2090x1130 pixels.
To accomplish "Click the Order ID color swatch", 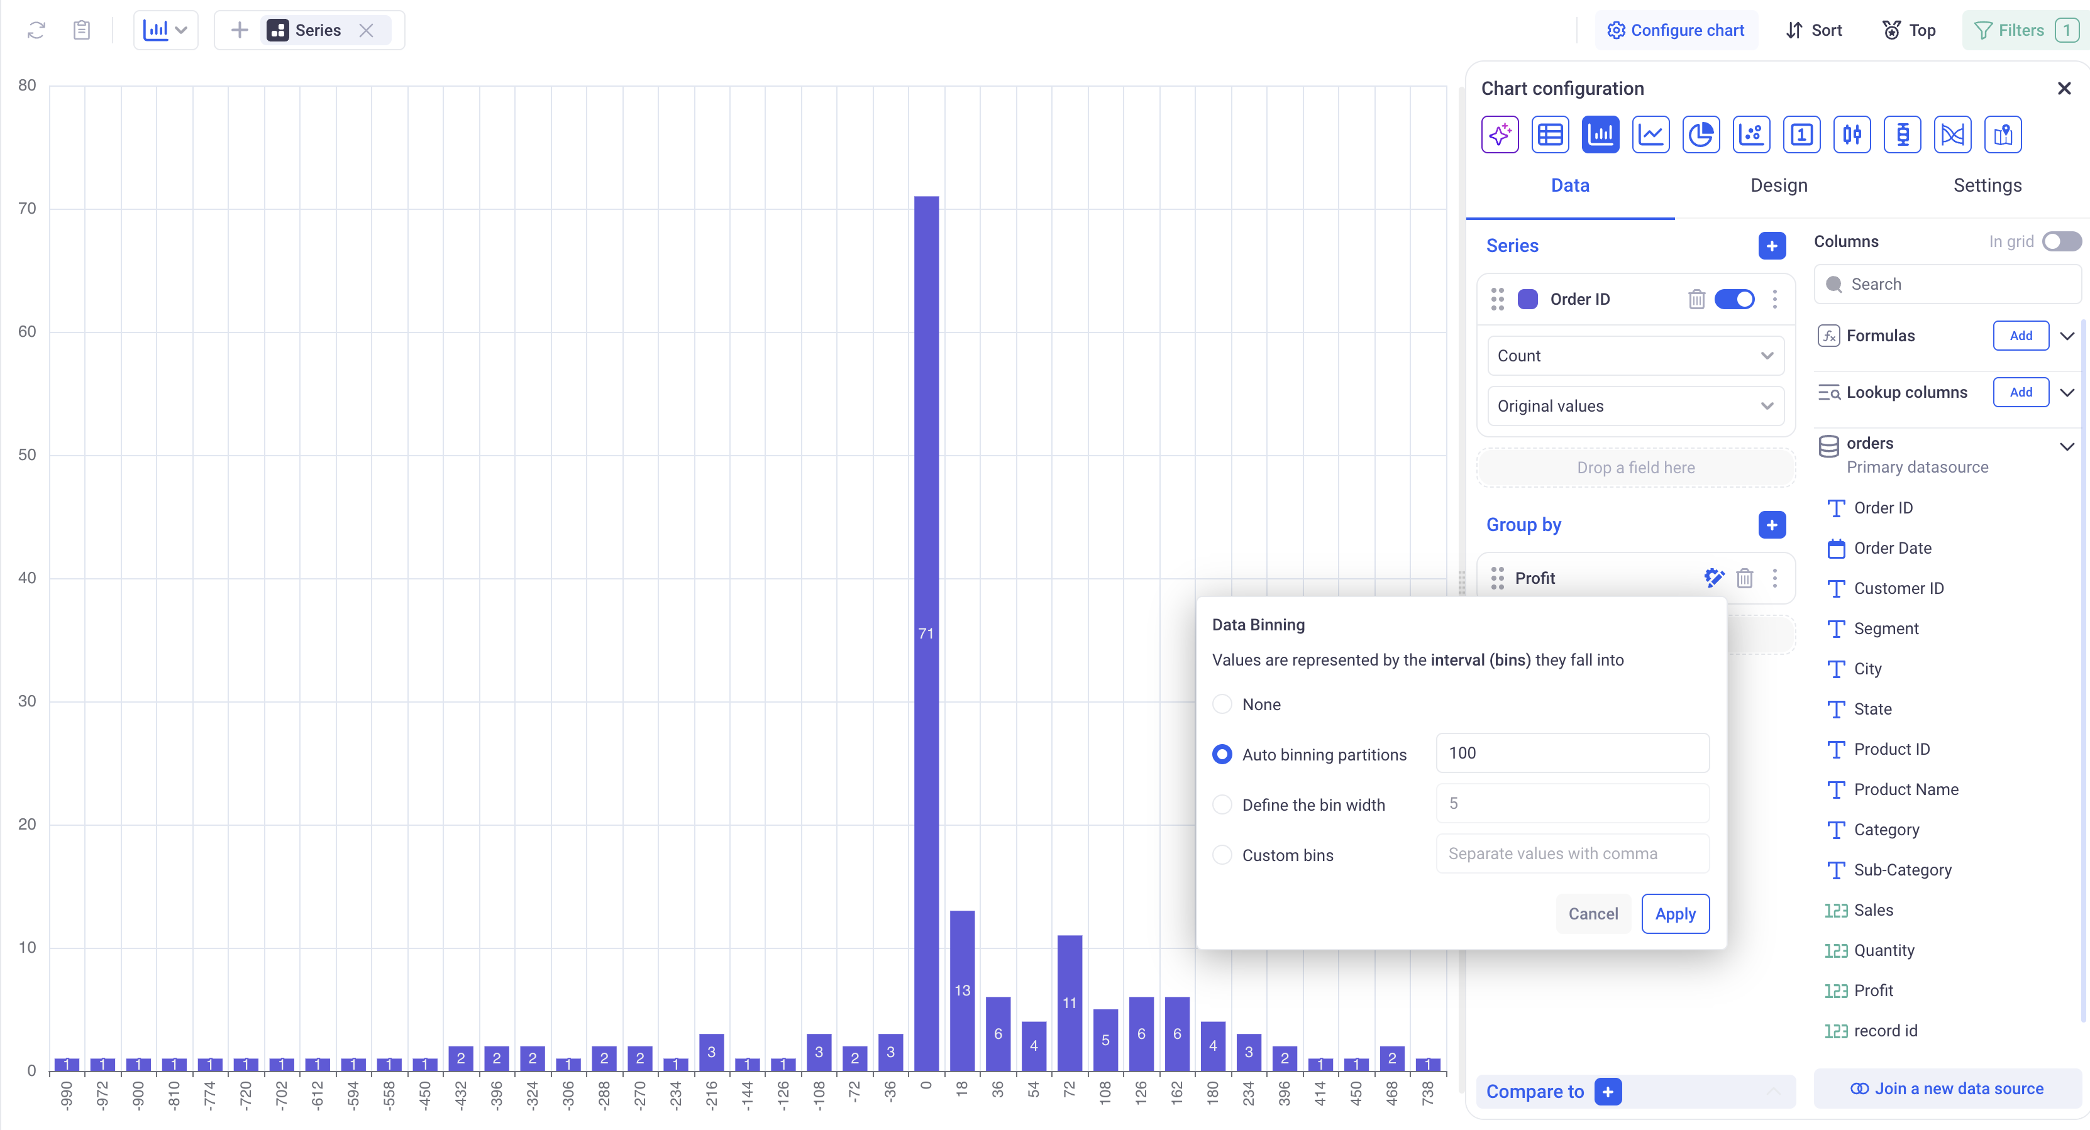I will pyautogui.click(x=1528, y=299).
